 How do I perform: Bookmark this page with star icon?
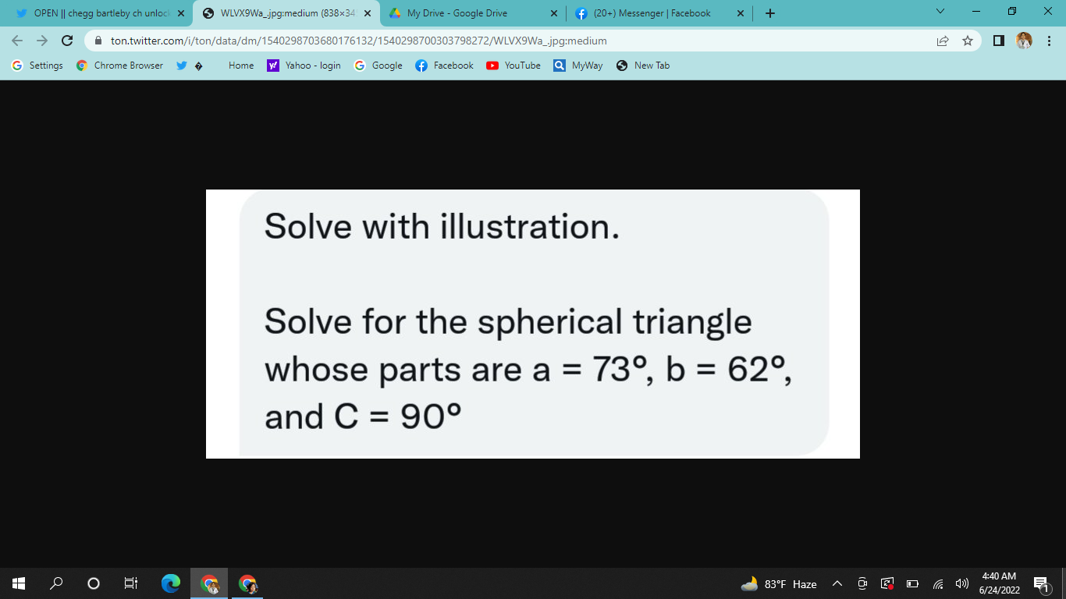point(968,41)
